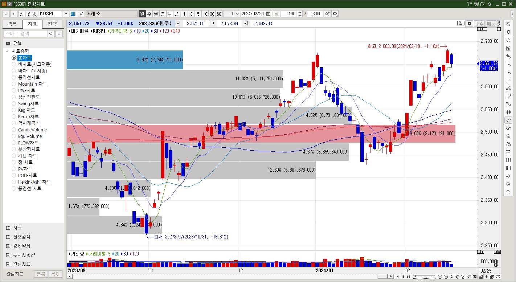The width and height of the screenshot is (516, 282).
Task: Click the 스마트 검색 input field
Action: click(26, 34)
